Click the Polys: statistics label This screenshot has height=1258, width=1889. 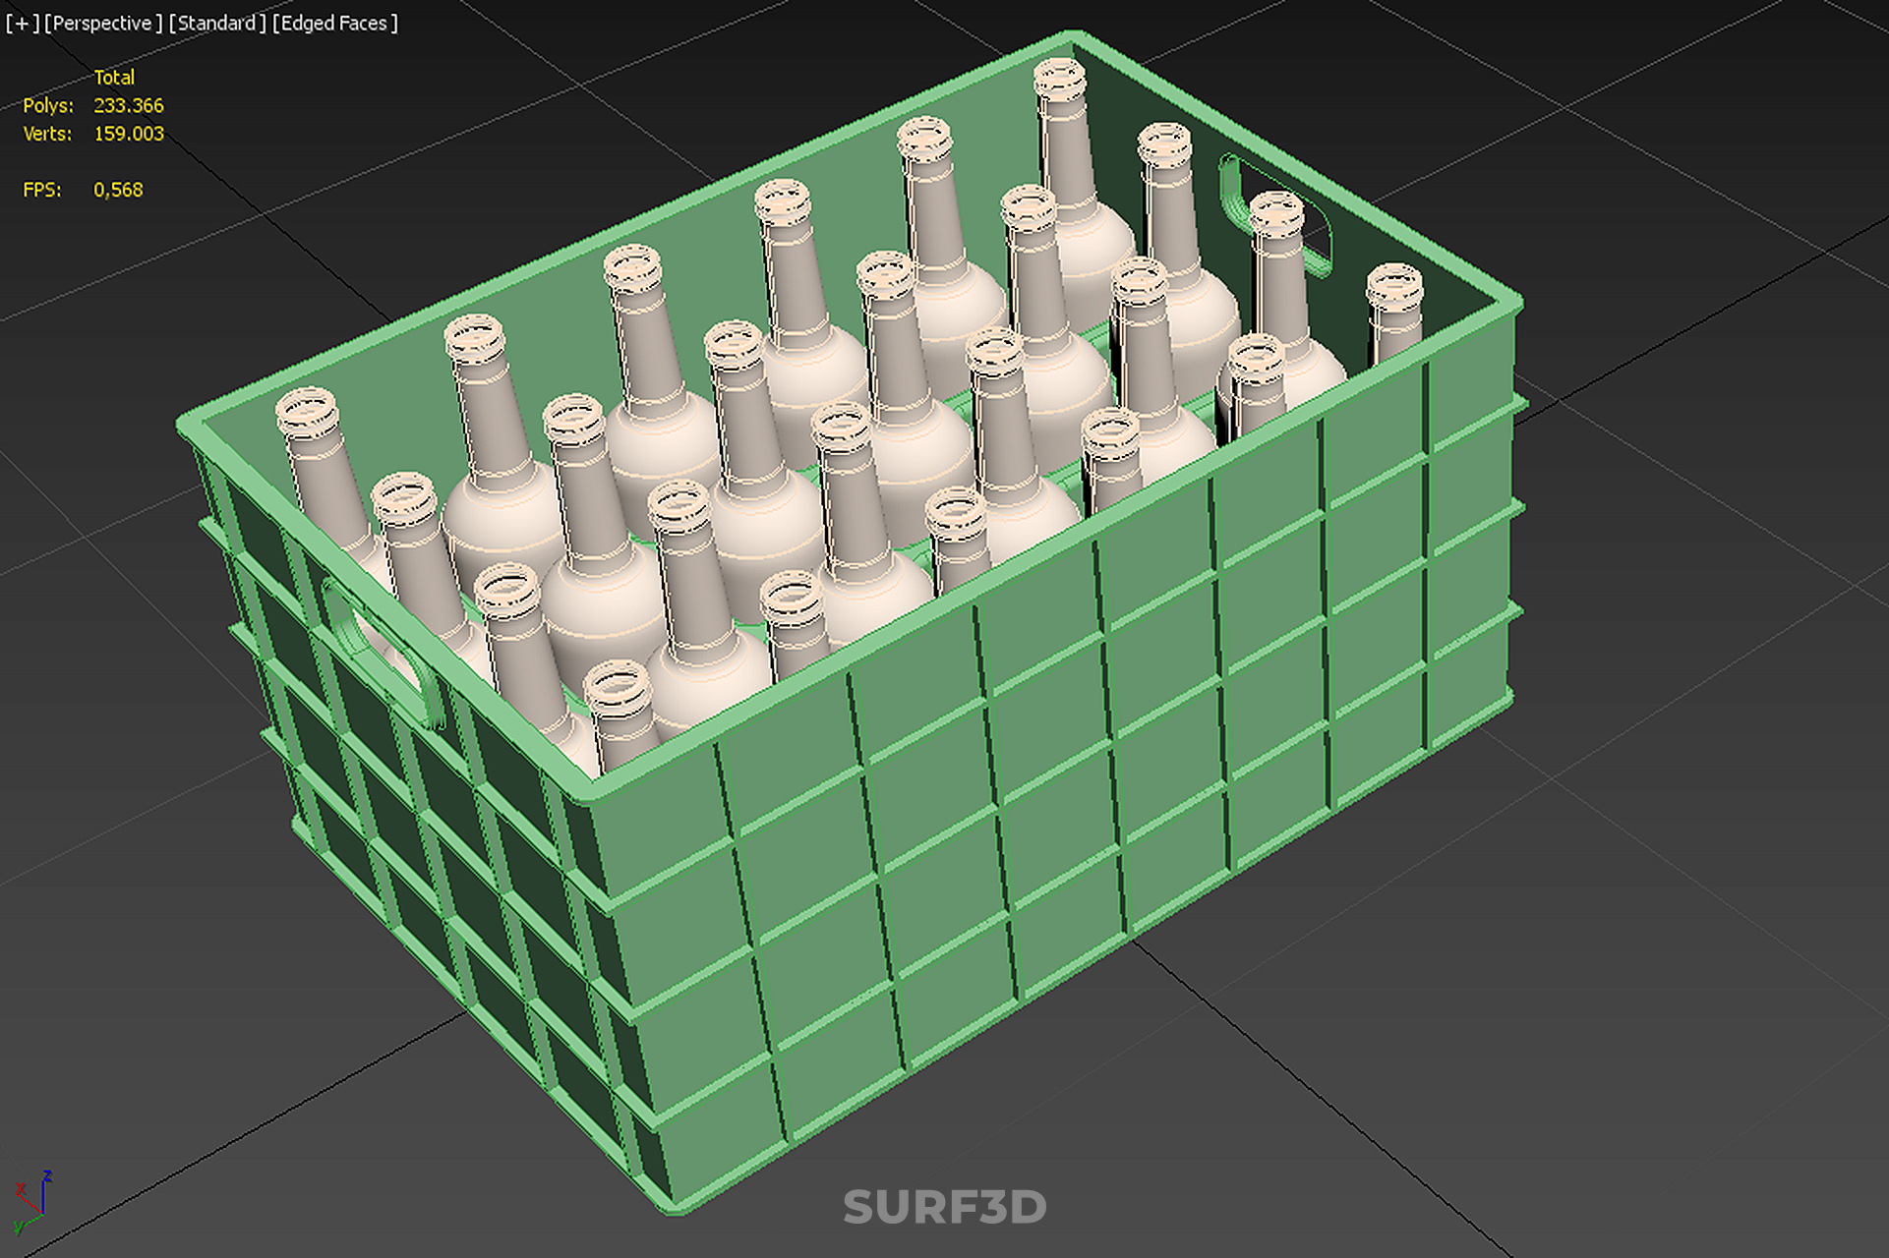pos(48,105)
